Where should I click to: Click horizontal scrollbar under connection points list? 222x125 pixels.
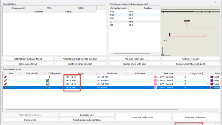tap(132, 54)
